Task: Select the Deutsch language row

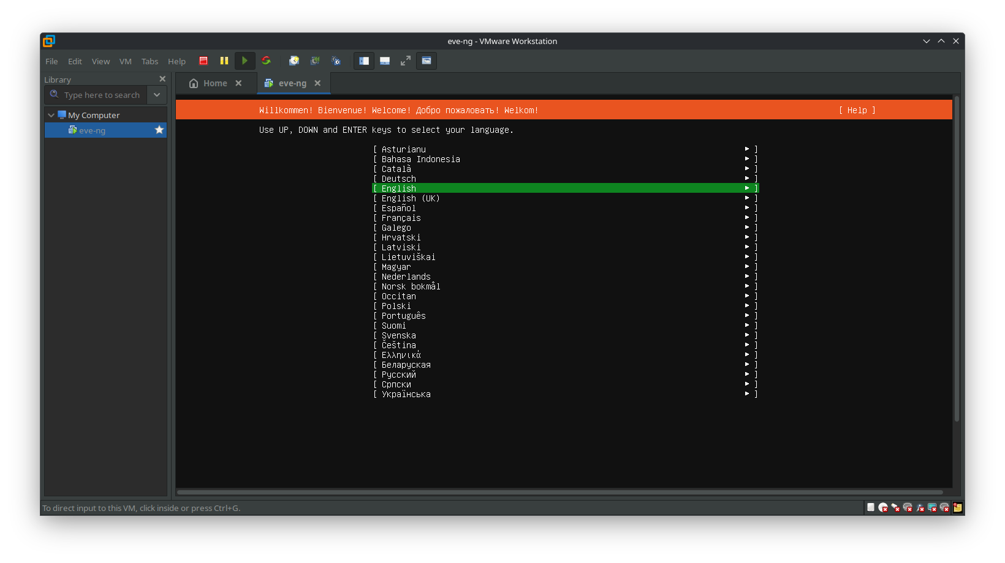Action: tap(566, 179)
